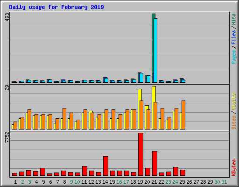This screenshot has width=239, height=187.
Task: Click the cyan Pages bar for day 19
Action: [141, 78]
